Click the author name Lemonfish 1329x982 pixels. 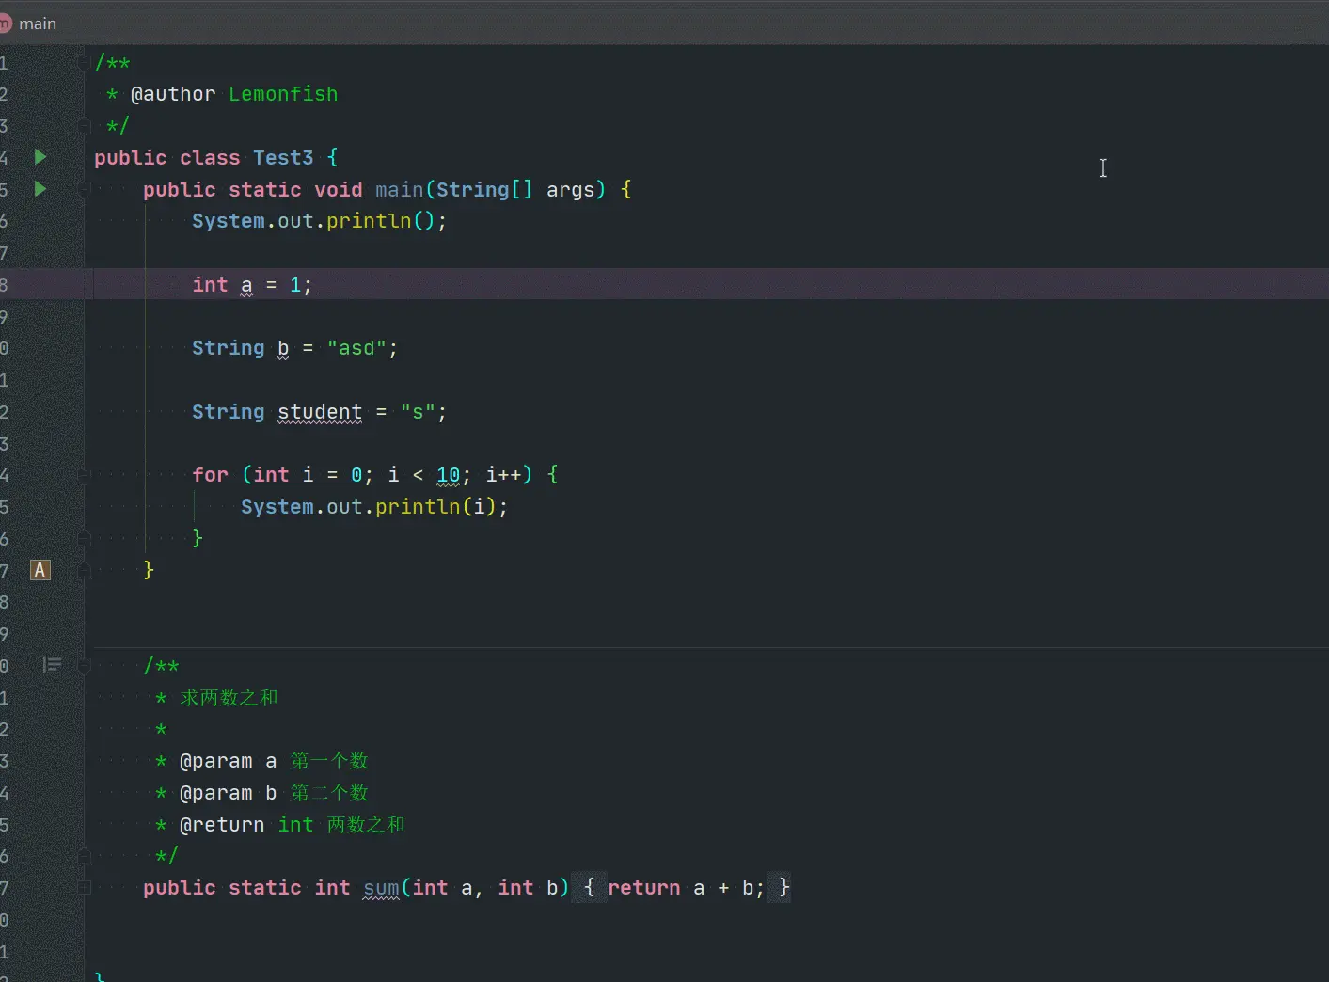point(283,94)
